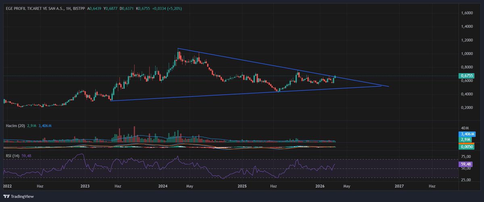Click the 2022 label on the time axis
484x202 pixels.
pyautogui.click(x=8, y=187)
